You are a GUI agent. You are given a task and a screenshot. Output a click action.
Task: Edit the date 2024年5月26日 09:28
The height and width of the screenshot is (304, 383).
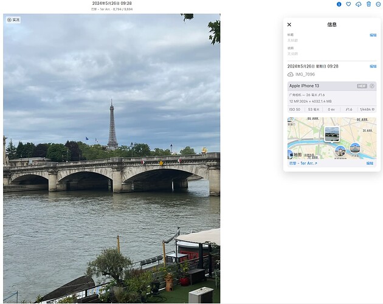(x=373, y=66)
